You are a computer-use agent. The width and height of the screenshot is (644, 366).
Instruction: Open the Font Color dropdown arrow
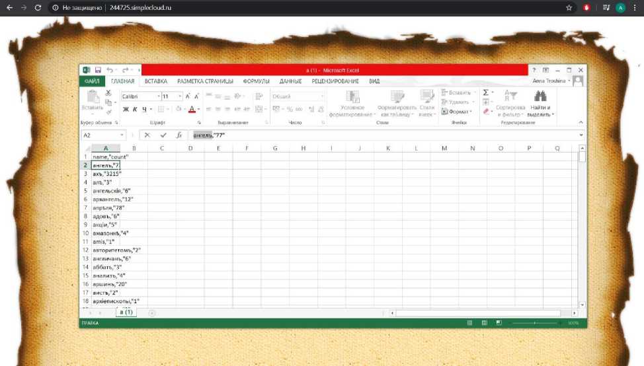(x=199, y=110)
